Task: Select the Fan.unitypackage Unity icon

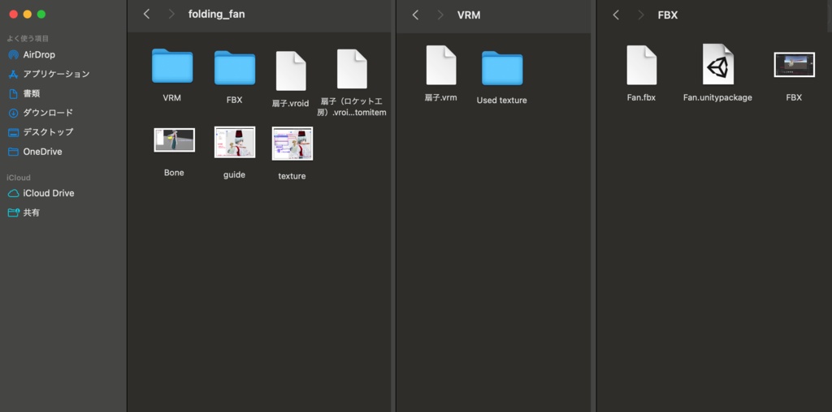Action: [718, 64]
